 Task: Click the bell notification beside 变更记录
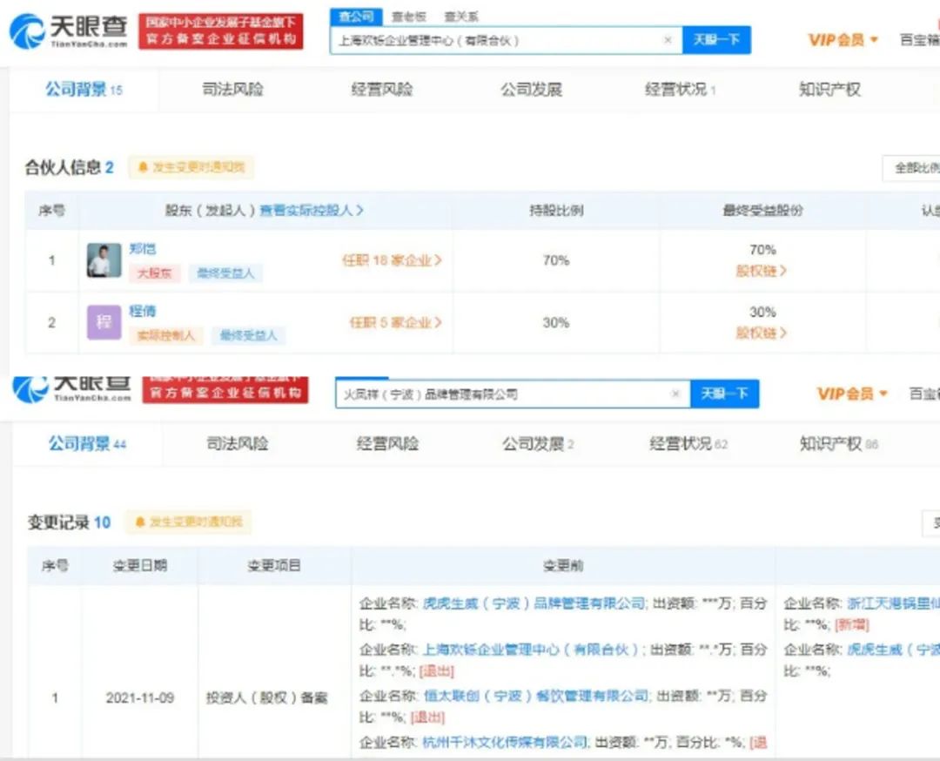[189, 522]
